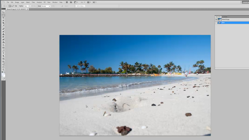Choose Subtract from selection mode
Screen dimensions: 249x140
click(x=14, y=6)
